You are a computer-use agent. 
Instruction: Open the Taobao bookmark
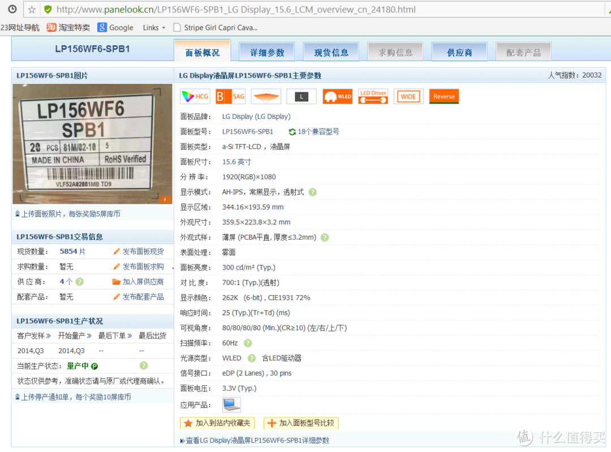coord(68,27)
